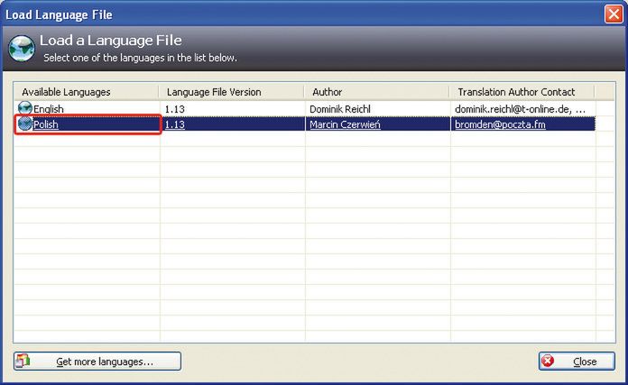Sort by Language File Version column header
Screen dimensions: 628x385
(x=232, y=92)
